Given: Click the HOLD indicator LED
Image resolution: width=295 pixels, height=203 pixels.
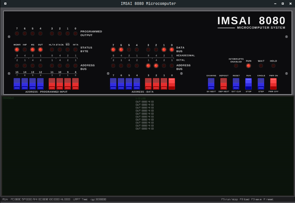Looking at the screenshot, I should 273,66.
